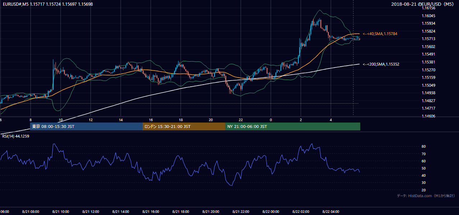
Task: Click hour label 18 under price chart
Action: click(181, 120)
